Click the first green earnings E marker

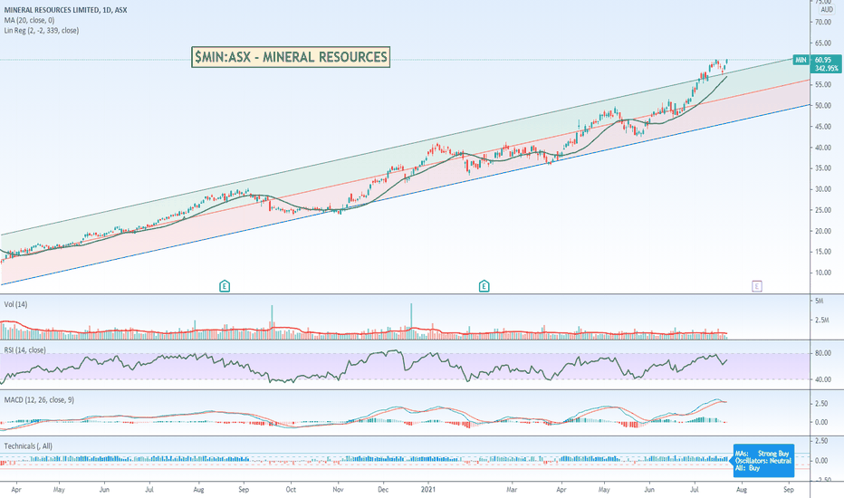[x=225, y=286]
